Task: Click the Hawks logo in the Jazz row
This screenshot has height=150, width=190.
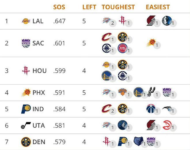Action: [167, 125]
